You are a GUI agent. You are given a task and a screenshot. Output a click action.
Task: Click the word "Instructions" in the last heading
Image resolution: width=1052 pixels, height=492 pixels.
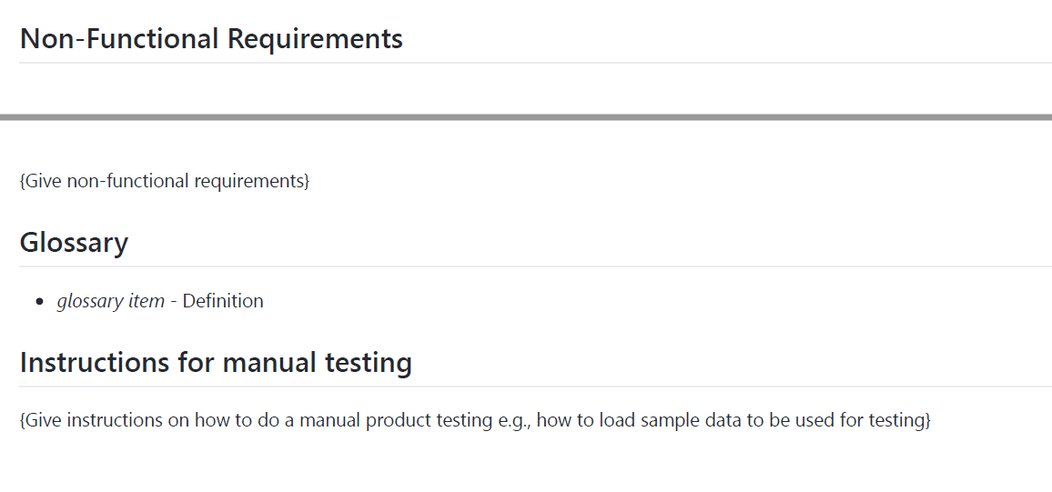[x=95, y=362]
